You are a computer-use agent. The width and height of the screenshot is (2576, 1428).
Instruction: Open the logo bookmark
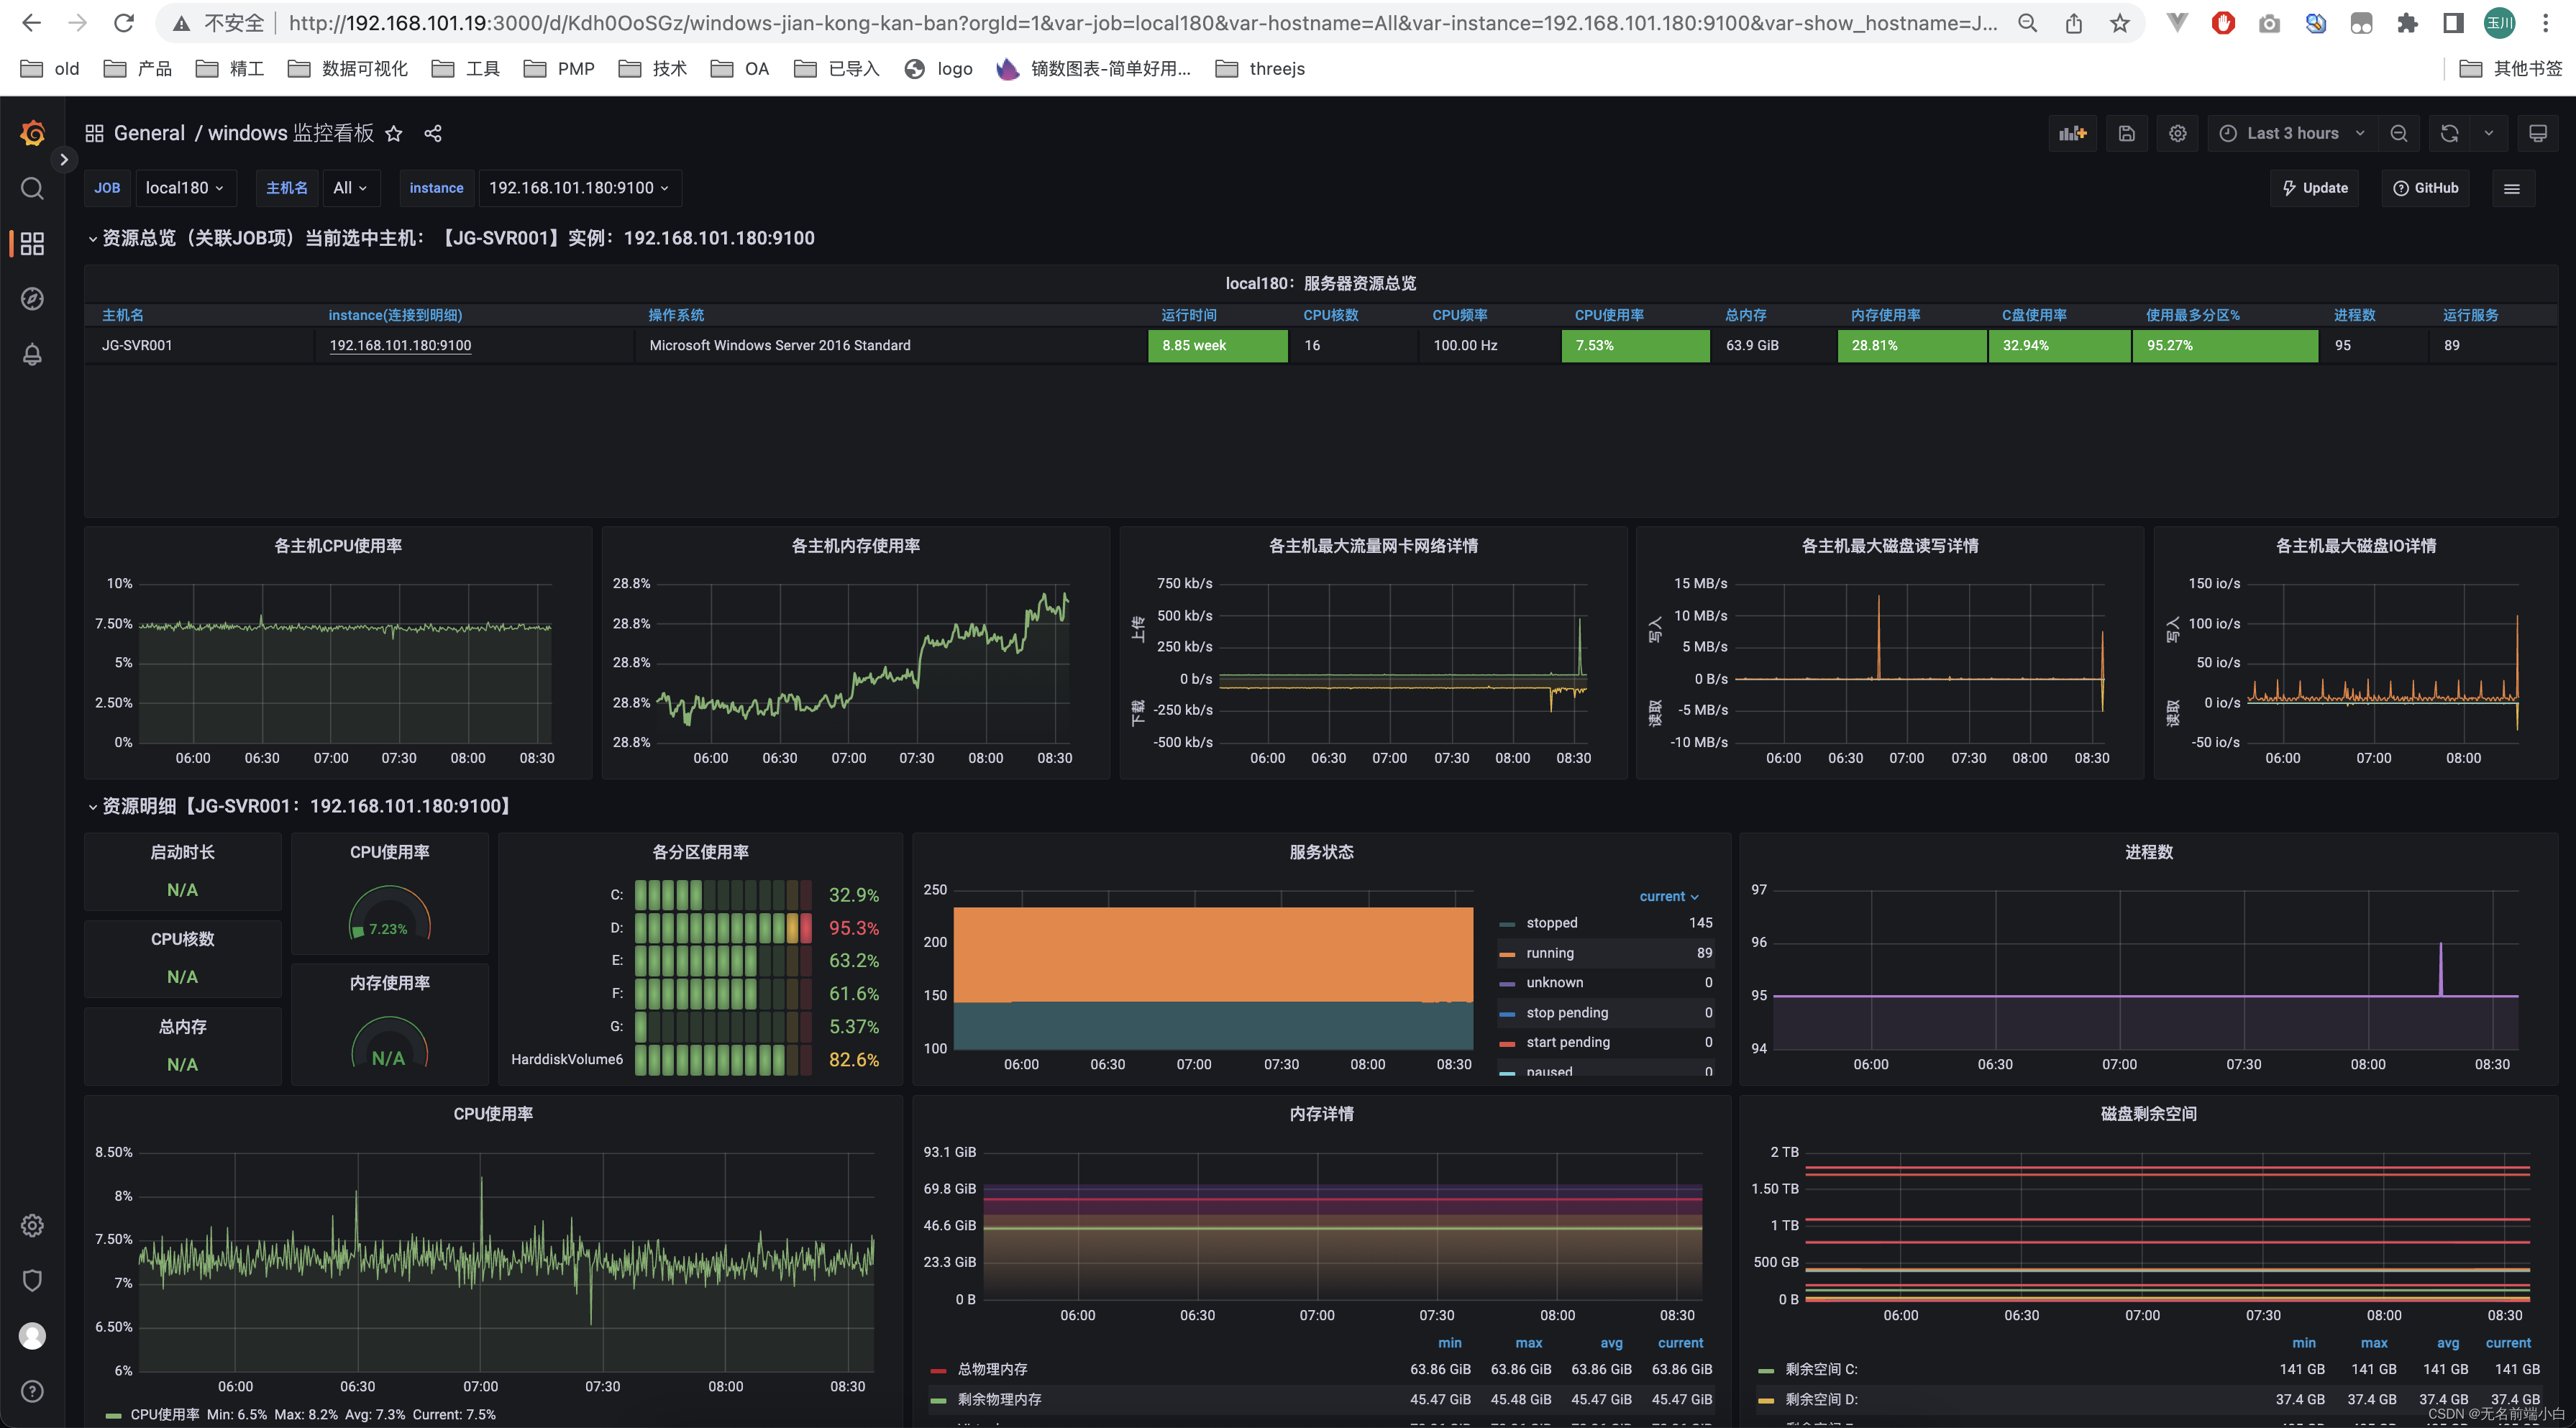click(x=938, y=68)
